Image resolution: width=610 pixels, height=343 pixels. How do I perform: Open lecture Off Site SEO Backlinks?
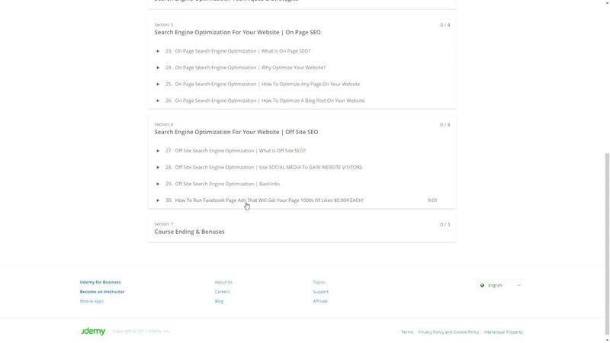click(227, 184)
